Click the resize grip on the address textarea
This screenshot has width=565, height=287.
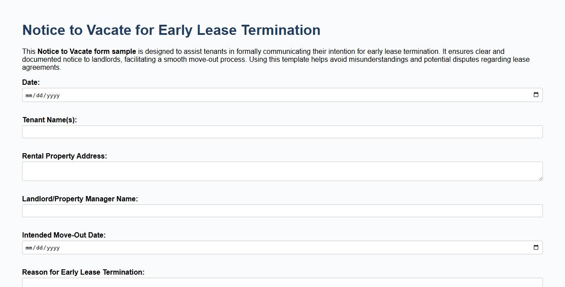pos(540,178)
